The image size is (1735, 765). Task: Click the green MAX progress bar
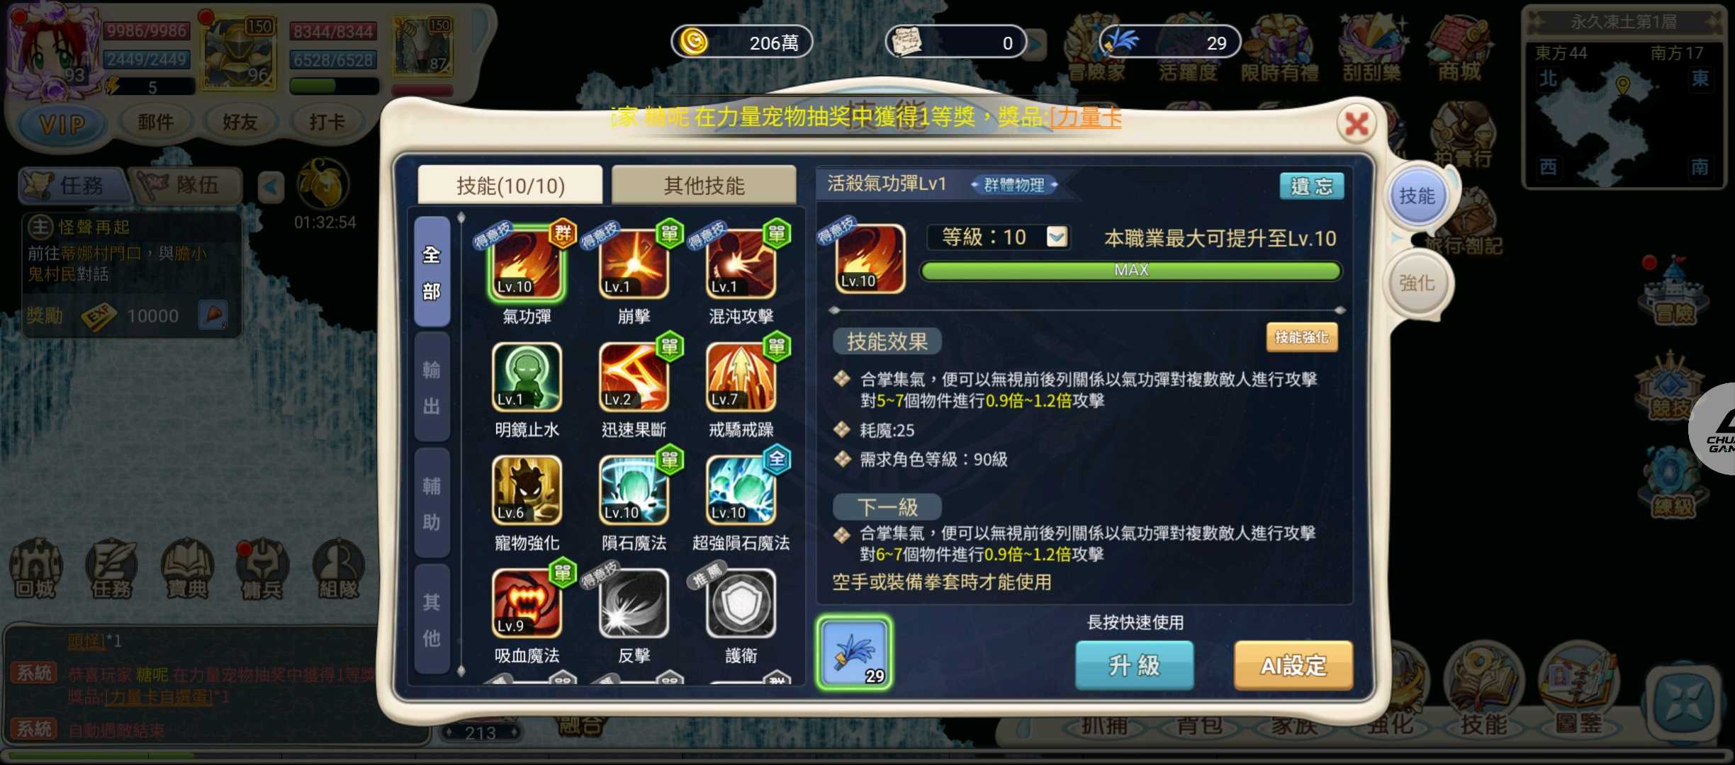1130,271
